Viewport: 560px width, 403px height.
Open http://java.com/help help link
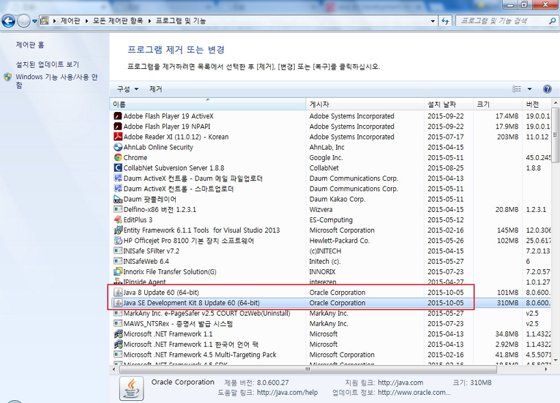(x=287, y=392)
